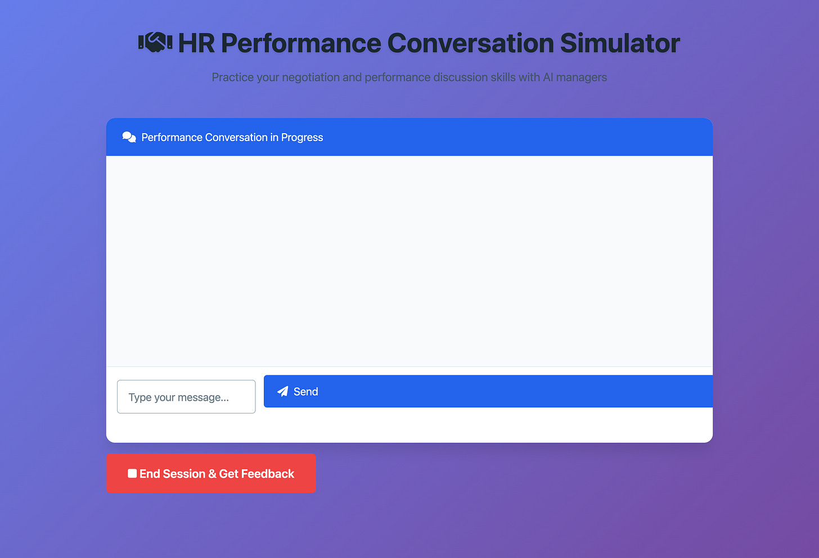
Task: Focus the 'Type your message...' input field
Action: click(186, 397)
